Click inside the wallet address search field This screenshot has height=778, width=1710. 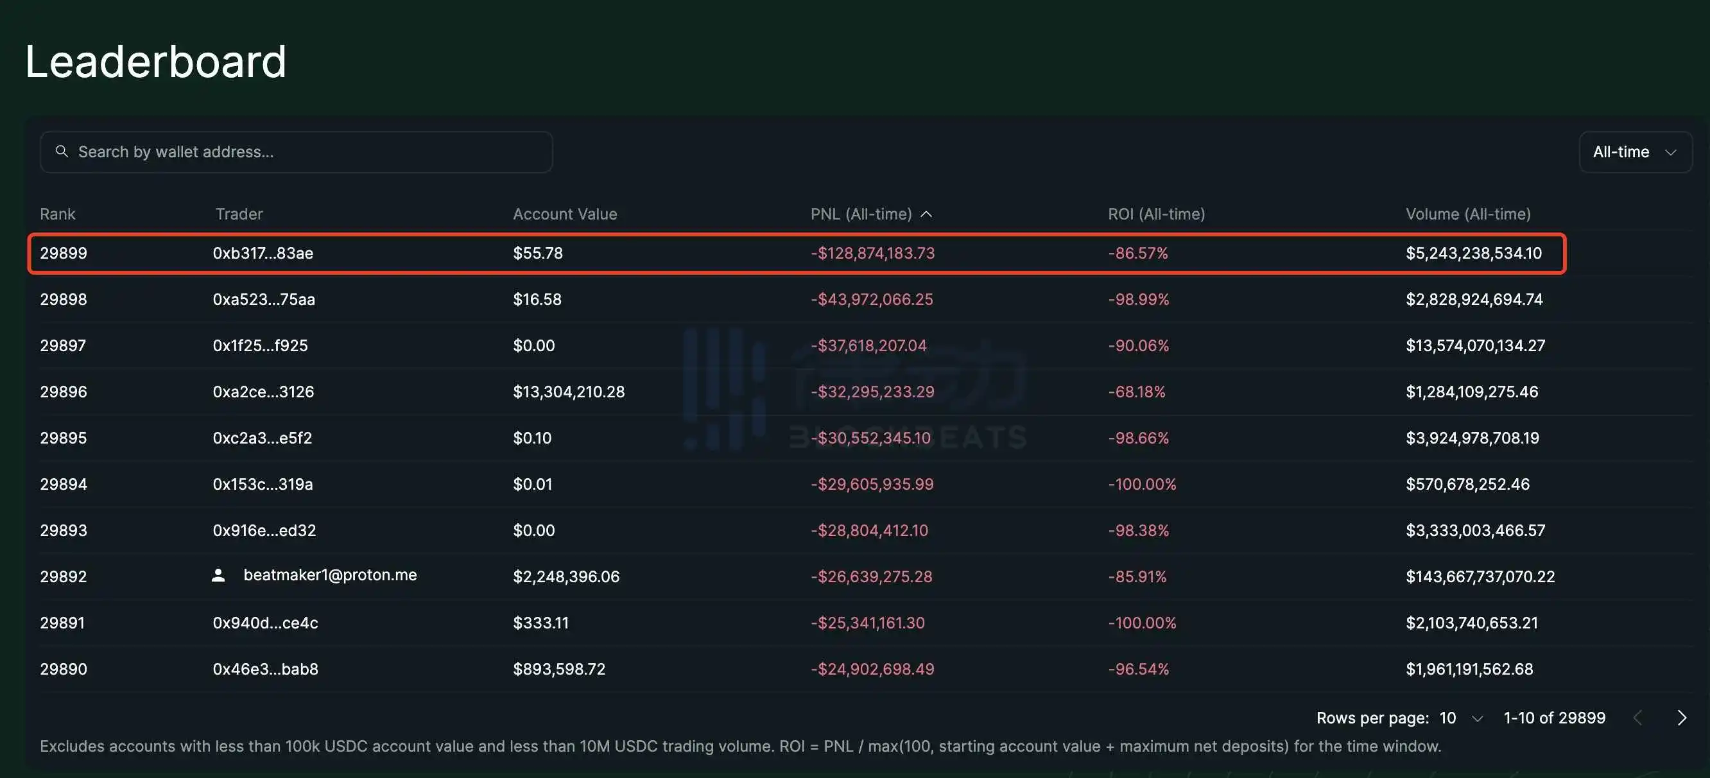(x=266, y=151)
